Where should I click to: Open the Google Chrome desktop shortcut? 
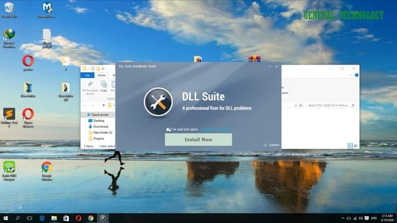(x=47, y=171)
